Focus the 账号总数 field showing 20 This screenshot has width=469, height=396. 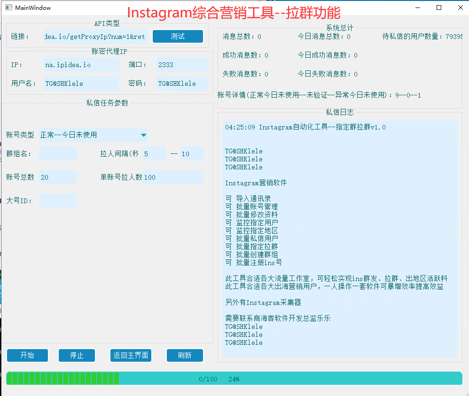tap(58, 177)
